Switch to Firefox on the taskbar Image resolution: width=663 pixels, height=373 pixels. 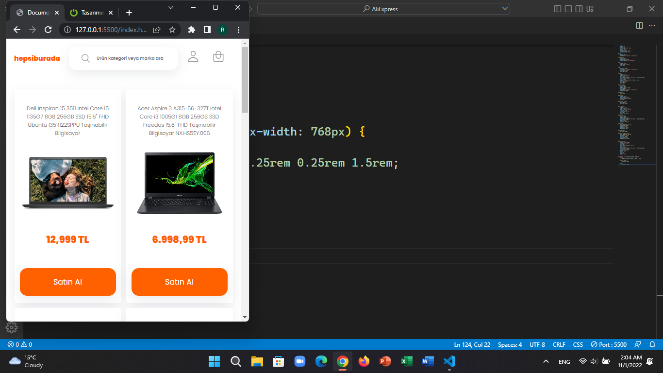[364, 361]
